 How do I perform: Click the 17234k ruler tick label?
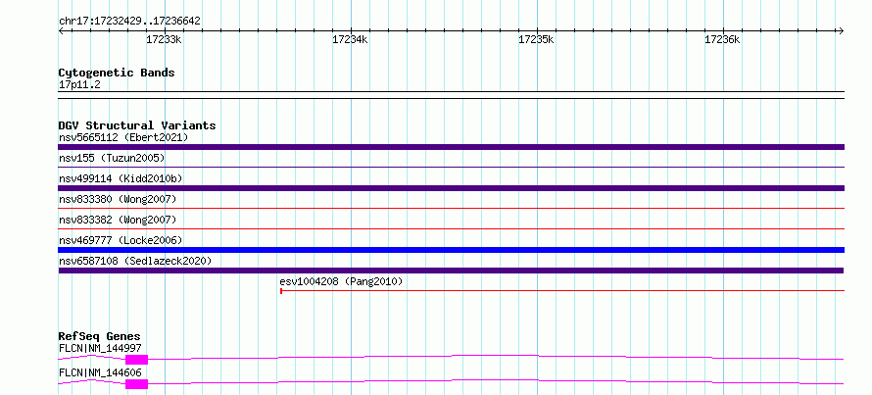click(x=350, y=39)
